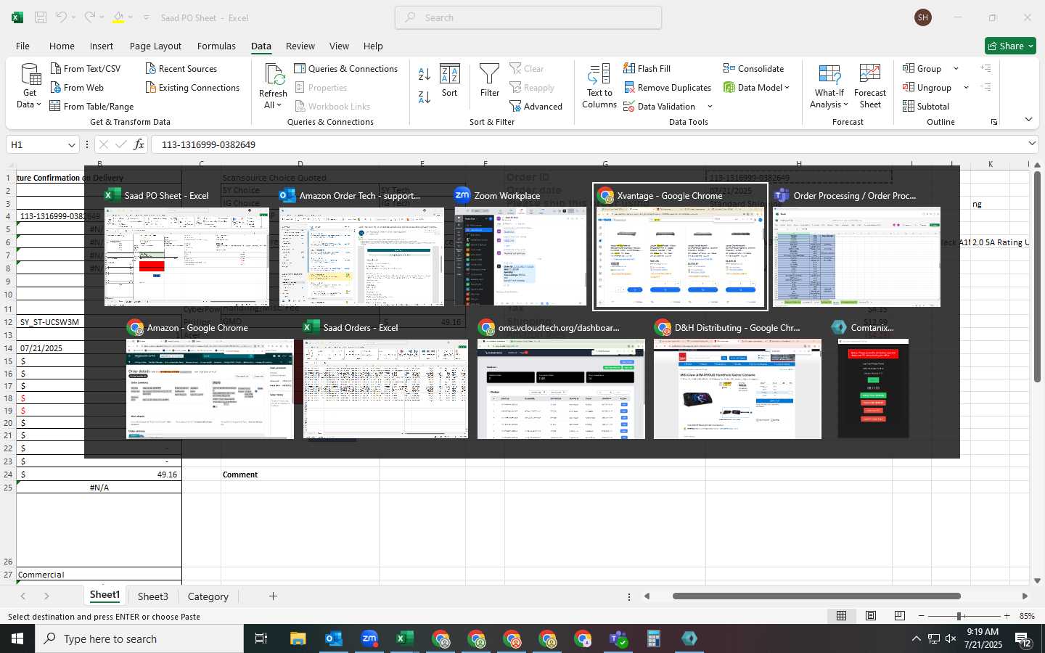Switch to Page Layout view in status bar
Screen dimensions: 1045x653
tap(871, 616)
